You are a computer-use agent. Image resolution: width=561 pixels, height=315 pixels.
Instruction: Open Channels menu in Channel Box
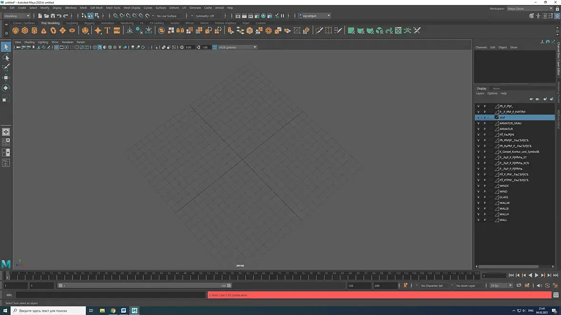[x=481, y=47]
